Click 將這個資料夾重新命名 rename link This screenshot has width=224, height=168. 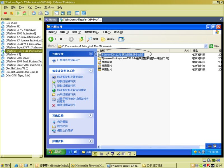(70, 77)
